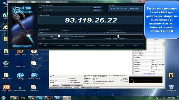Open the CRACK folder on desktop
The image size is (179, 100).
click(34, 64)
